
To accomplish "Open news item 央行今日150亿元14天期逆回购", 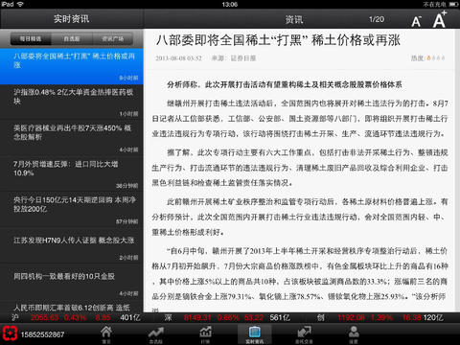I will (72, 210).
